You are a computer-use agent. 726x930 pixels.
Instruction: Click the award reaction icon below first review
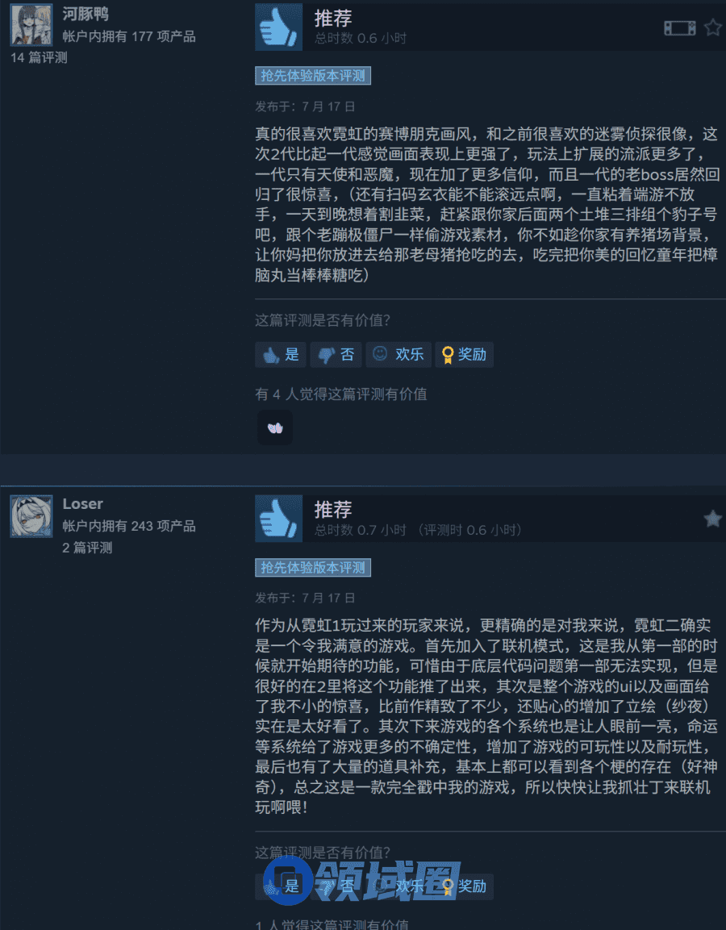(275, 427)
